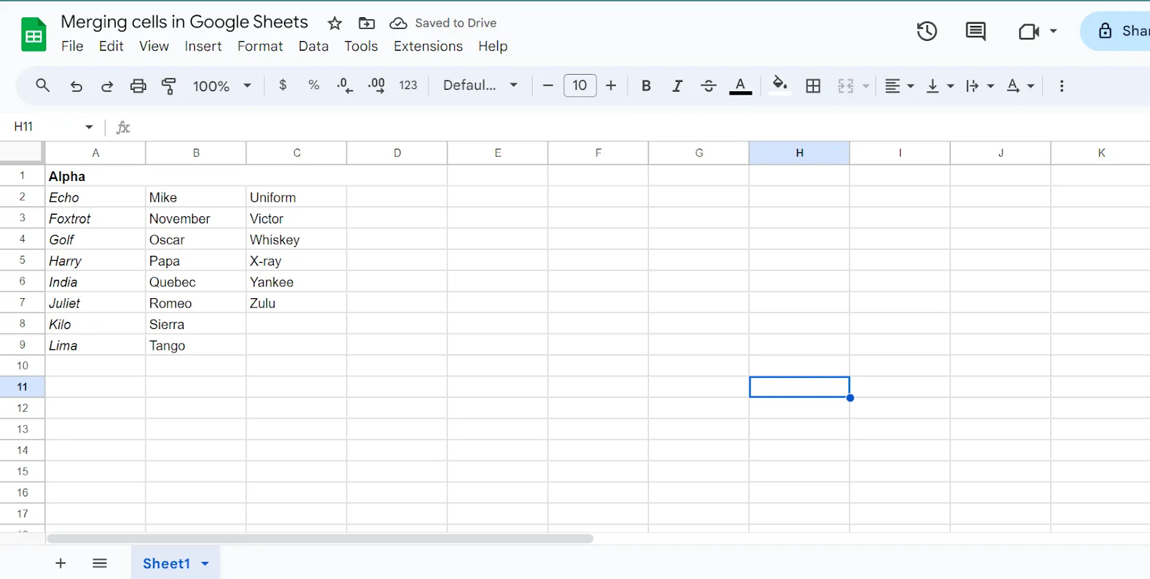Click the document title text
Screen dimensions: 1150x579
click(x=184, y=22)
